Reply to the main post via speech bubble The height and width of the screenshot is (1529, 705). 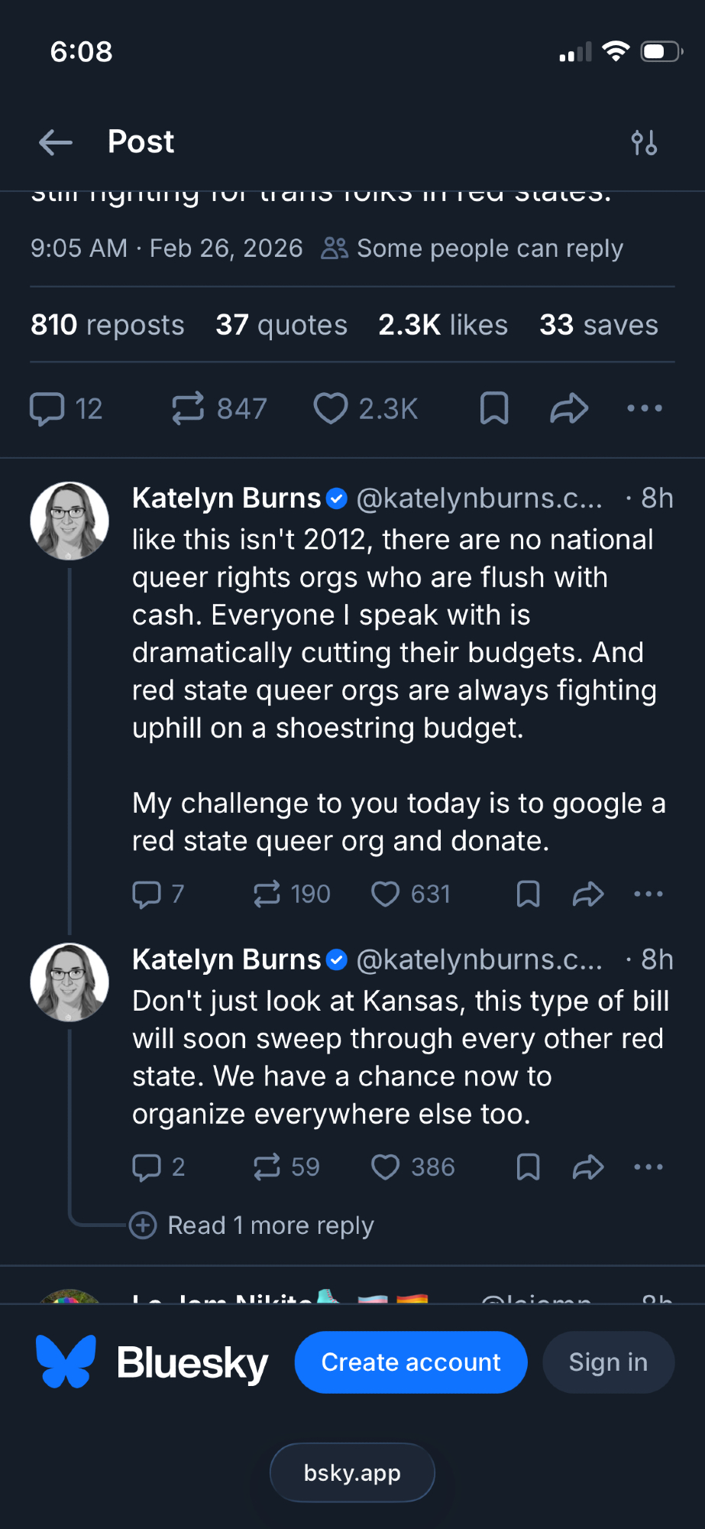click(x=47, y=408)
